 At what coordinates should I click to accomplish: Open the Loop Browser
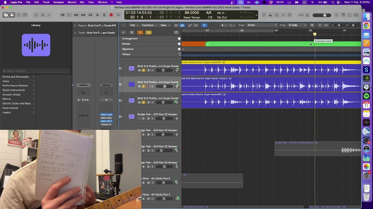click(350, 15)
